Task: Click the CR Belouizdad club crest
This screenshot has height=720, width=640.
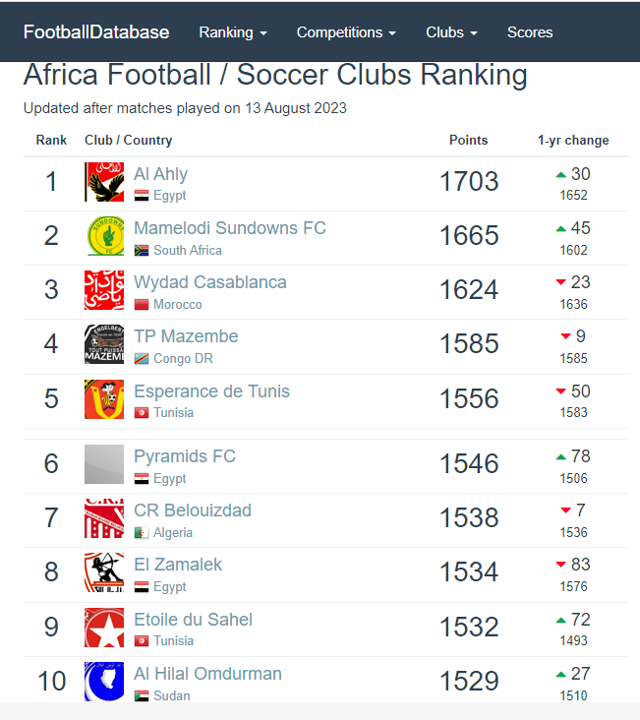Action: coord(104,518)
